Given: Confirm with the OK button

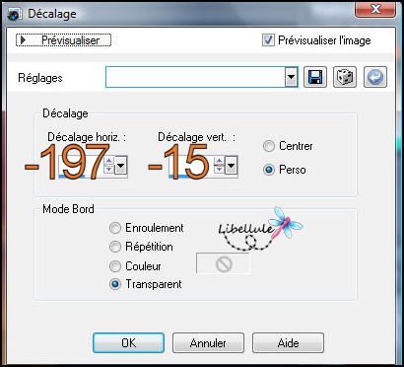Looking at the screenshot, I should [x=128, y=343].
